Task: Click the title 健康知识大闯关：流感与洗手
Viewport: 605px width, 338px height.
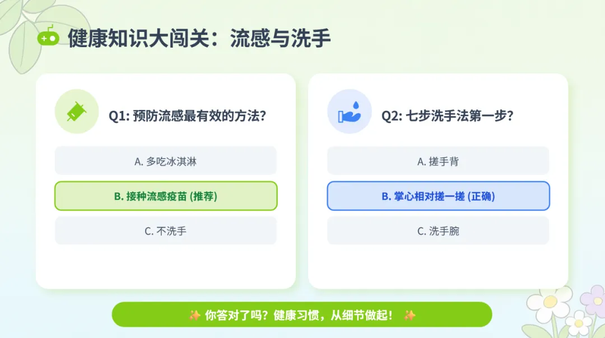Action: click(199, 38)
